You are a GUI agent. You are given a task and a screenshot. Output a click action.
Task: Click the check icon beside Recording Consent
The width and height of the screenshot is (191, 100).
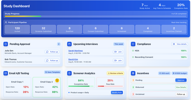point(133,57)
